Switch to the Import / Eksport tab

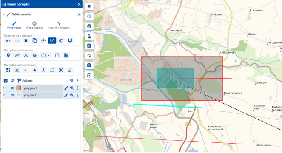tap(59, 25)
